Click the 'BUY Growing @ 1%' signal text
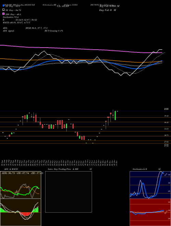Image resolution: width=171 pixels, height=226 pixels. tap(54, 31)
